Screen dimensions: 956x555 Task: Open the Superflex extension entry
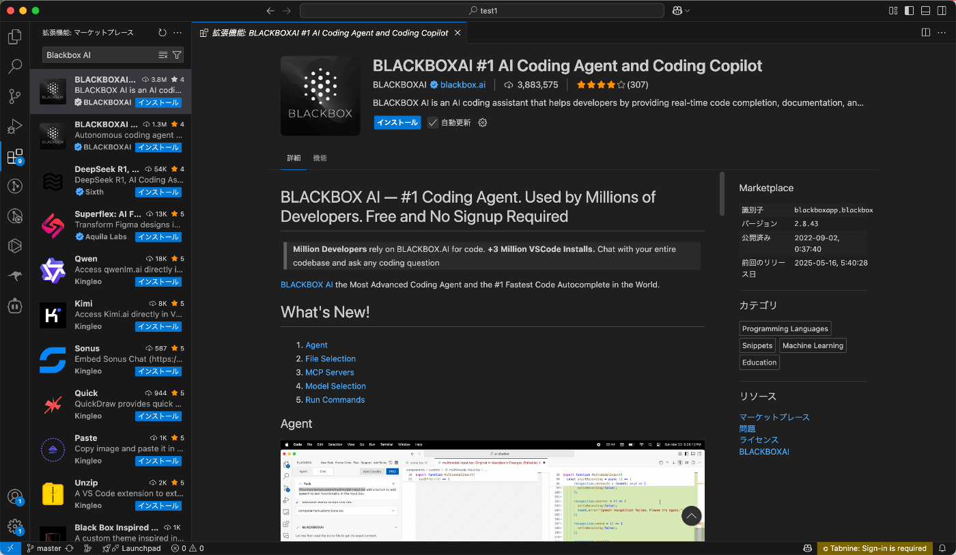[111, 225]
